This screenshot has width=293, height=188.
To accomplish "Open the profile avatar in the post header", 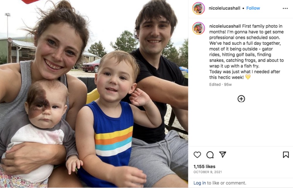I will [x=198, y=8].
